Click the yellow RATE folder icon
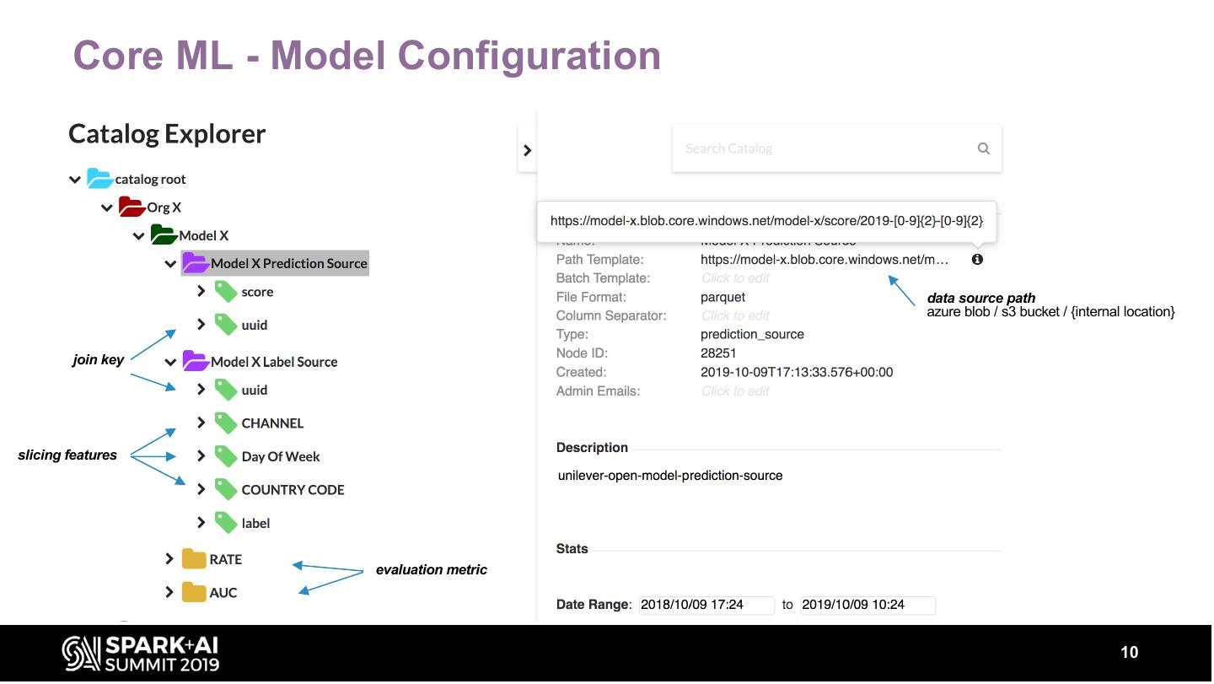Viewport: 1214px width, 684px height. click(x=194, y=559)
